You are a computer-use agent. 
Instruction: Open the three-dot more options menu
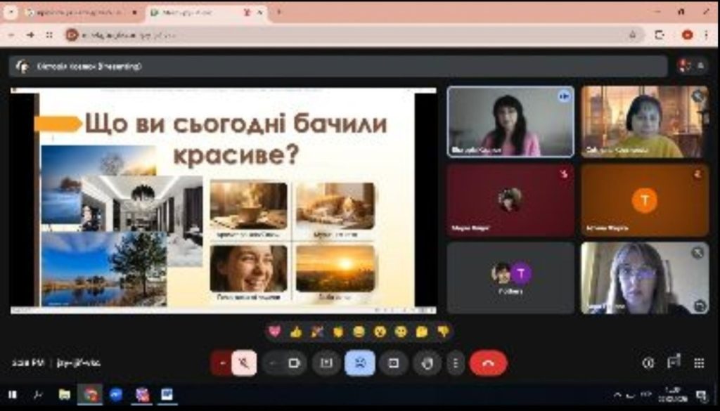(456, 363)
